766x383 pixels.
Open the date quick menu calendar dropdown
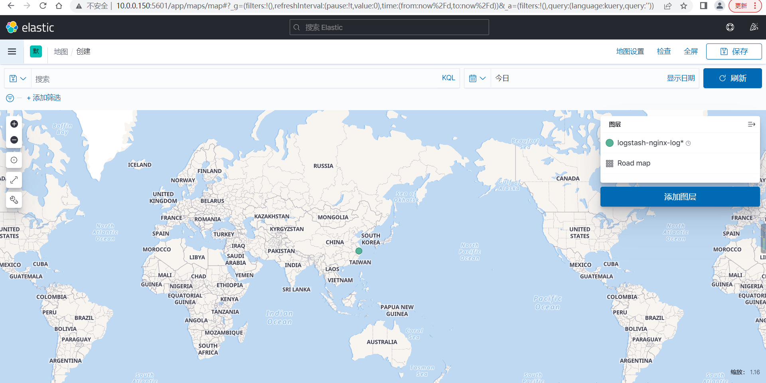pyautogui.click(x=477, y=79)
